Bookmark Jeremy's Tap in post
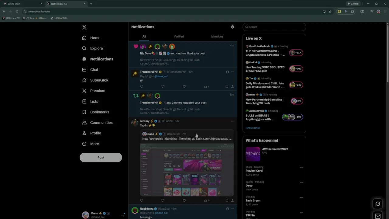Image resolution: width=389 pixels, height=219 pixels. pyautogui.click(x=227, y=200)
